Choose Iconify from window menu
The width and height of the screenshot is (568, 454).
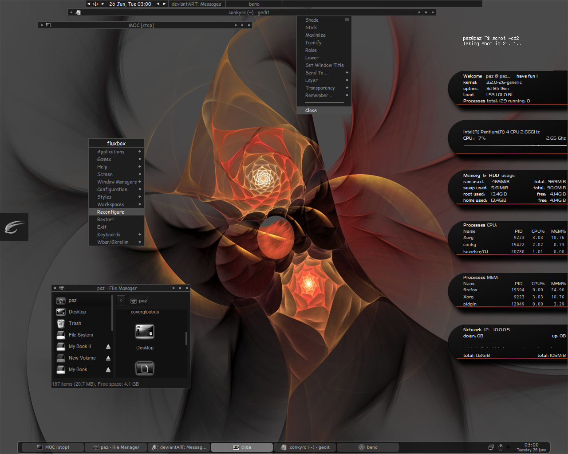coord(324,43)
